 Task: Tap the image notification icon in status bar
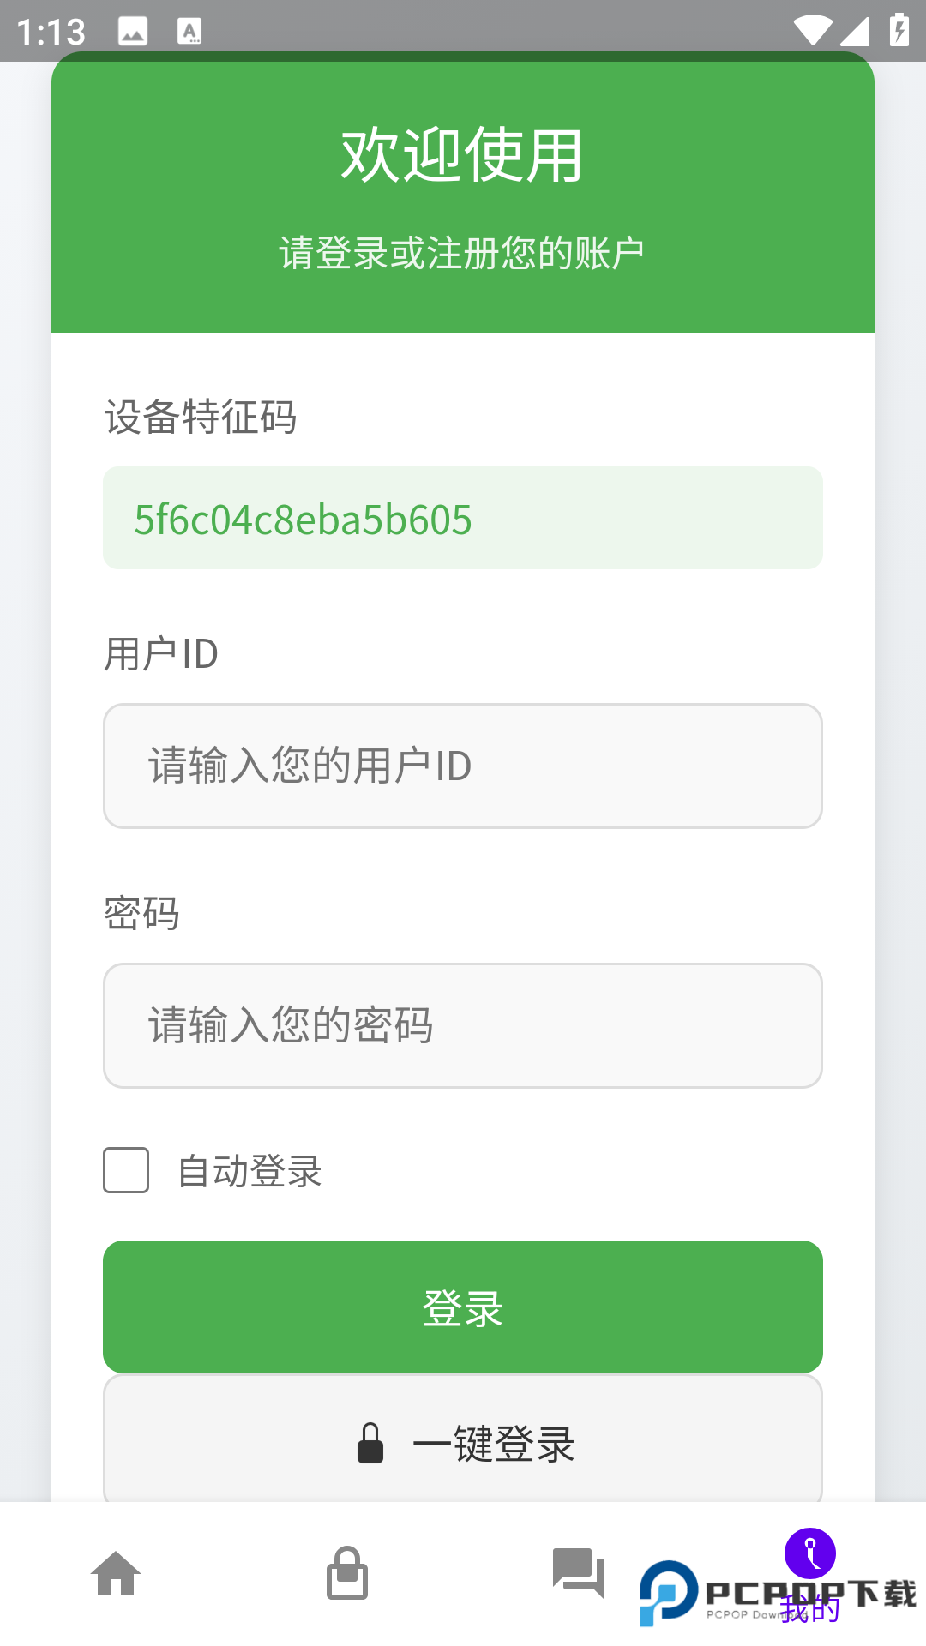[133, 32]
